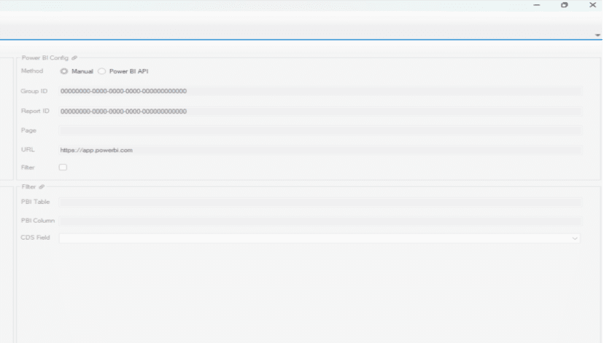Screen dimensions: 604x343
Task: Enable the Filter checkbox
Action: point(63,167)
